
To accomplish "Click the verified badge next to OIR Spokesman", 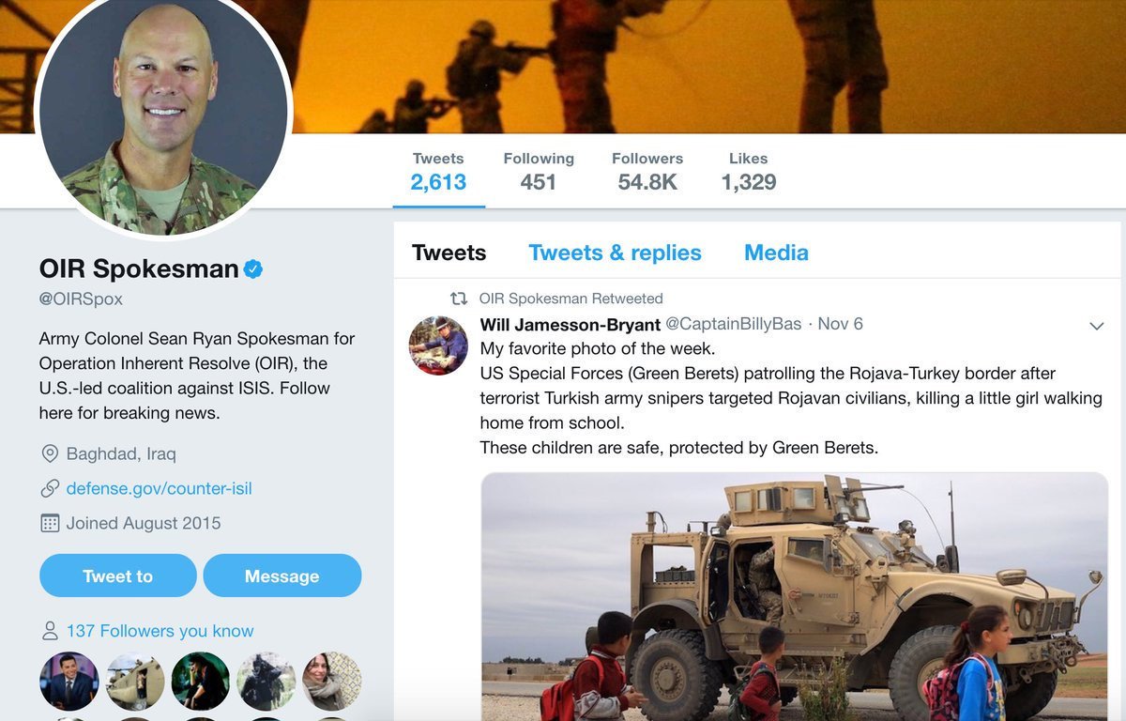I will [x=253, y=269].
